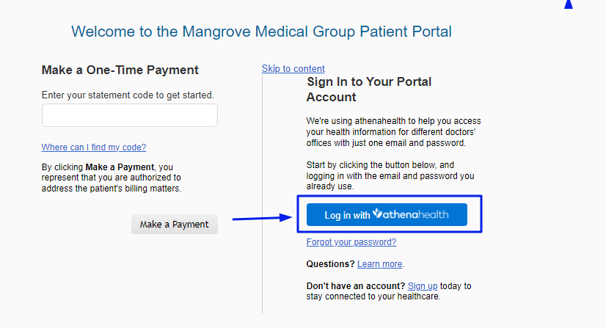Follow the Skip to content link
606x328 pixels.
pyautogui.click(x=293, y=69)
